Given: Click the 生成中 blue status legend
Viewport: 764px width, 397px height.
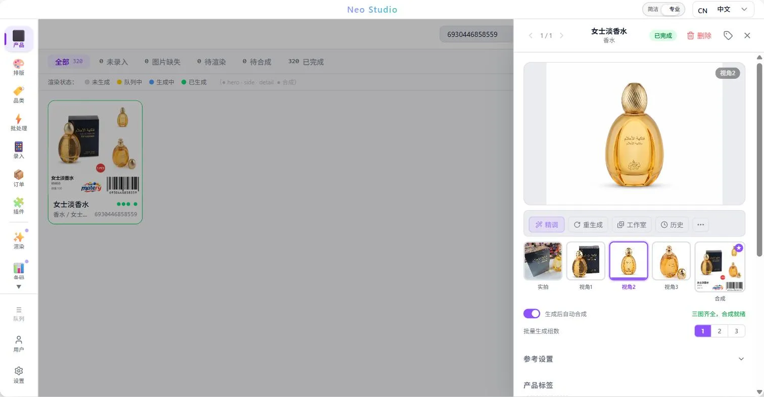Looking at the screenshot, I should coord(162,82).
